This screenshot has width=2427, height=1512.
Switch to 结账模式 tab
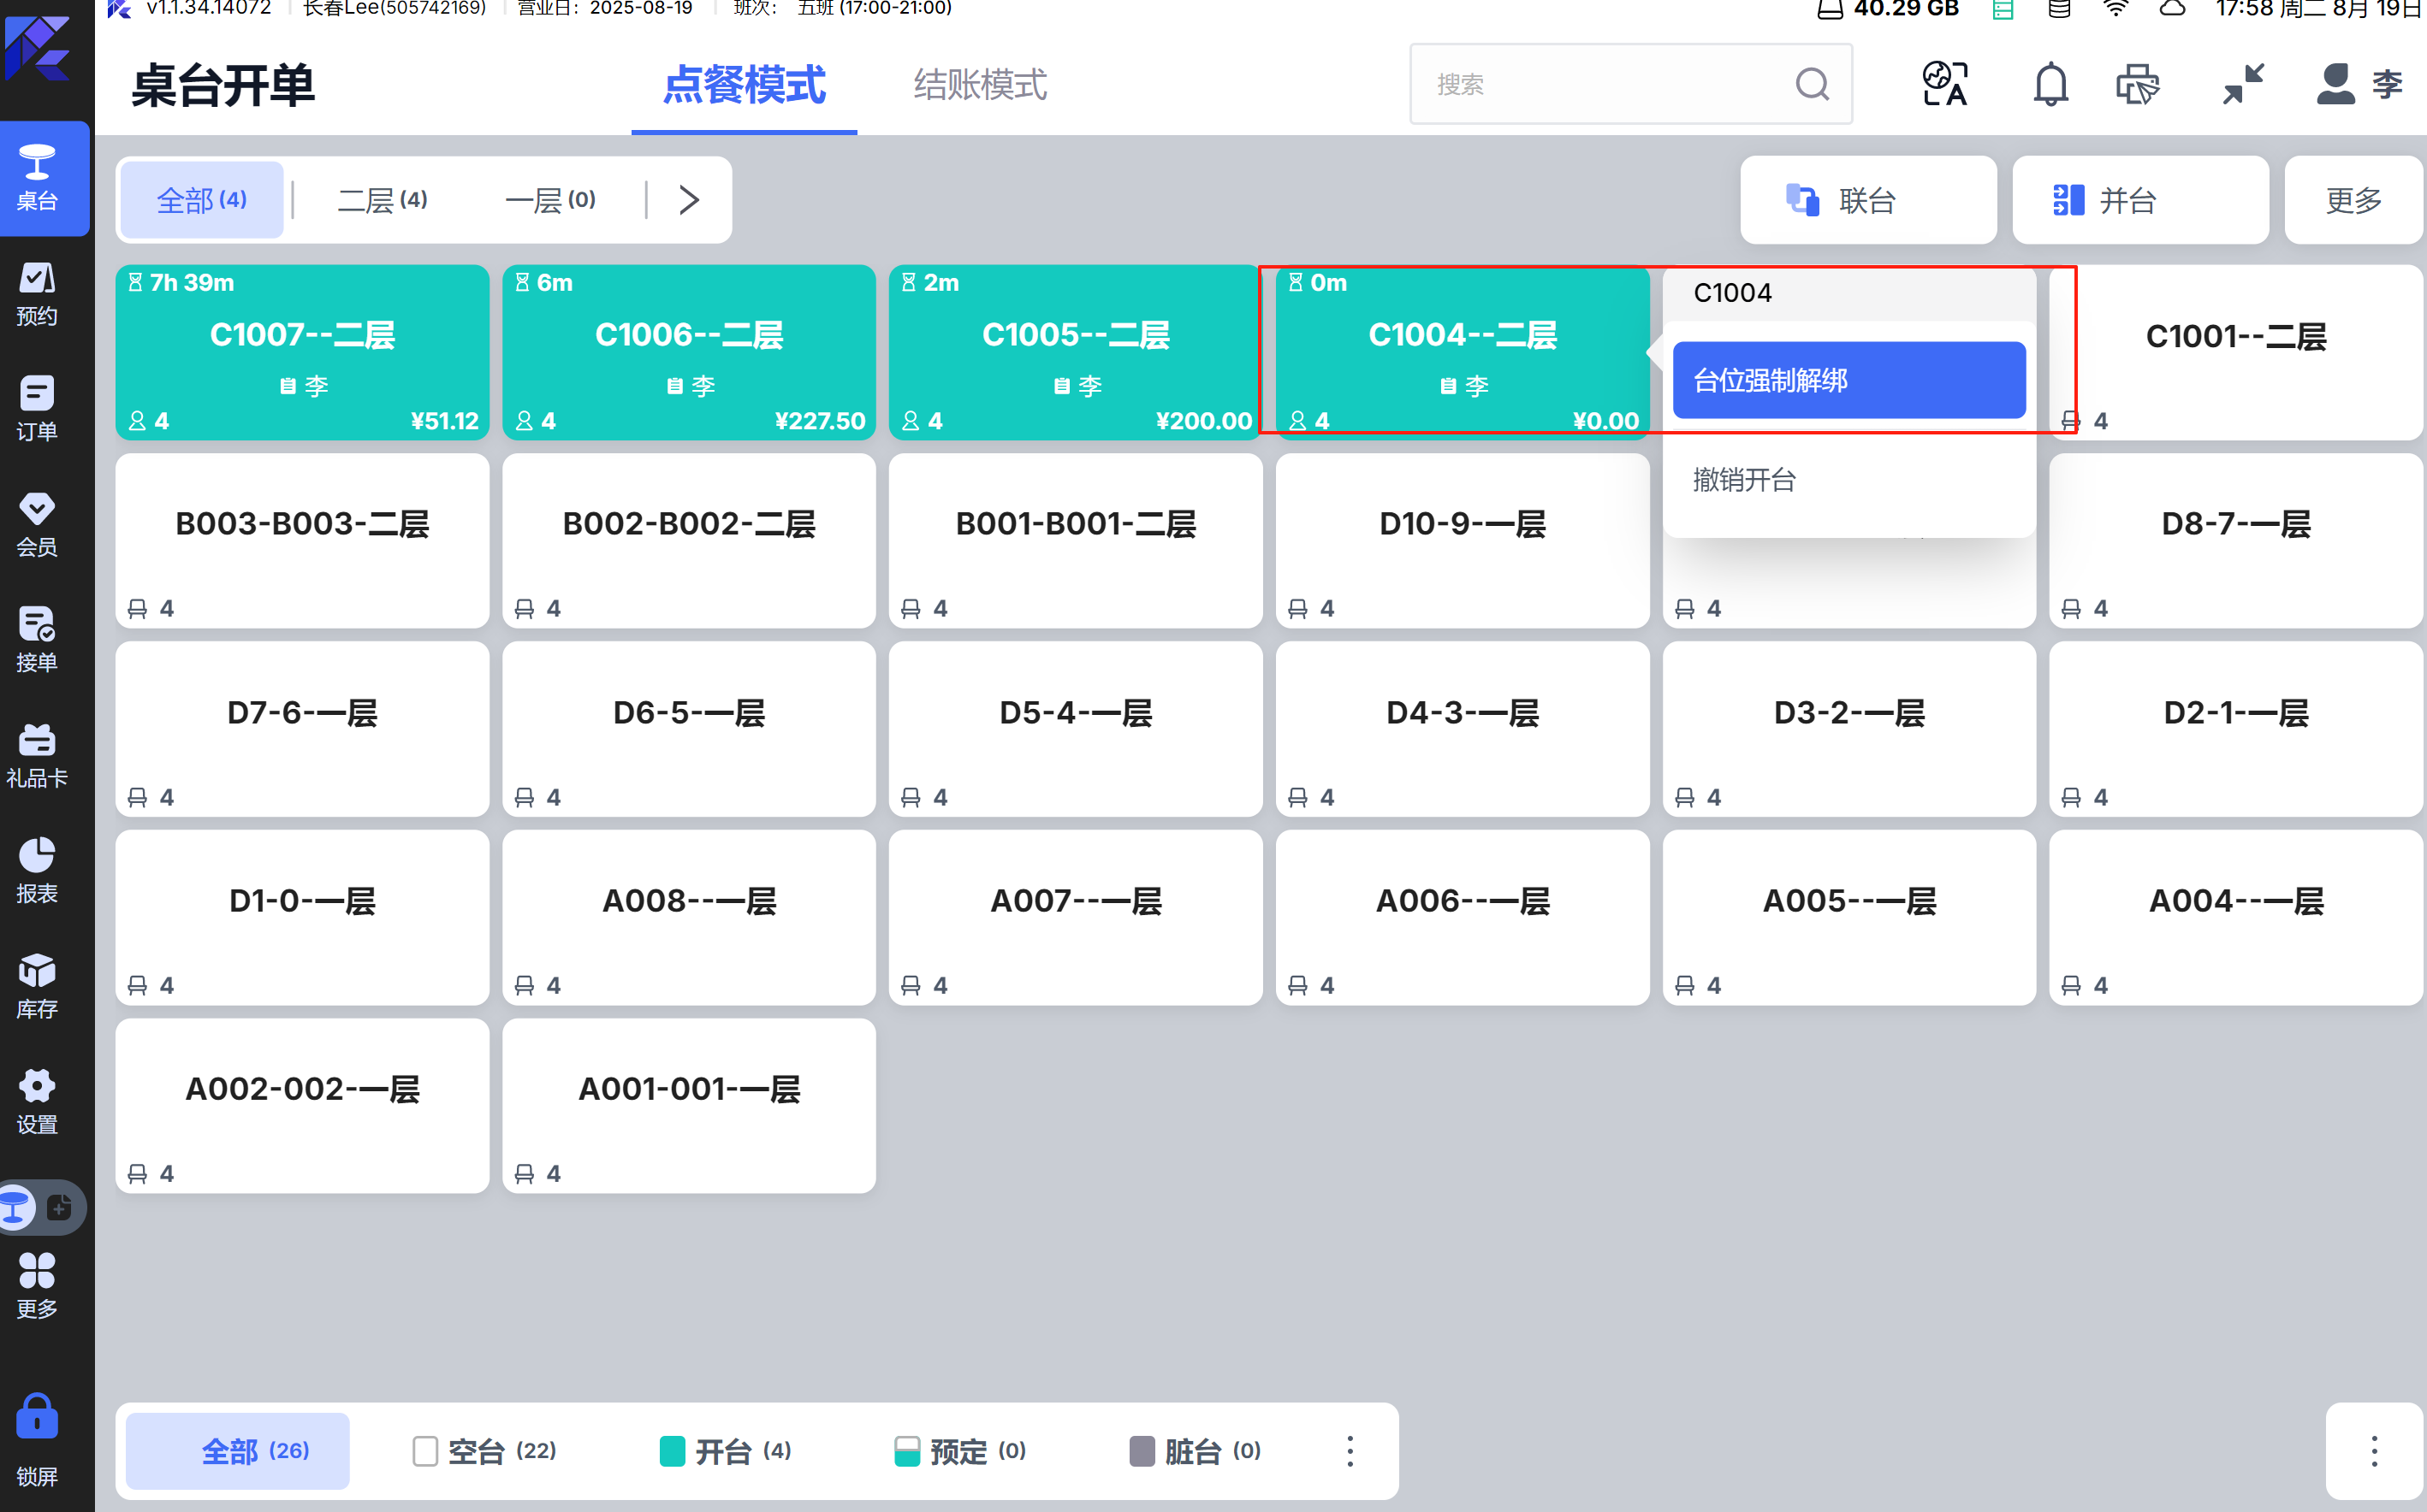pos(979,85)
